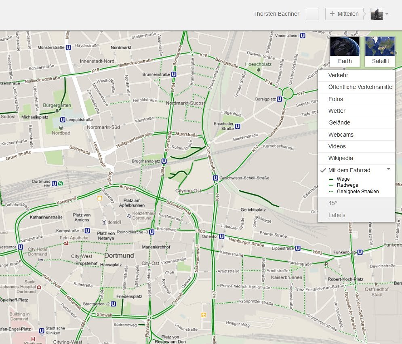Image resolution: width=402 pixels, height=344 pixels.
Task: Select the Funkenburg U-Bahn station icon
Action: pyautogui.click(x=360, y=252)
